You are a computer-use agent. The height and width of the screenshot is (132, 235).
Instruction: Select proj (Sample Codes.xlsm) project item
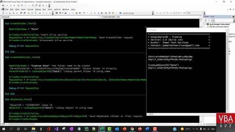click(220, 24)
